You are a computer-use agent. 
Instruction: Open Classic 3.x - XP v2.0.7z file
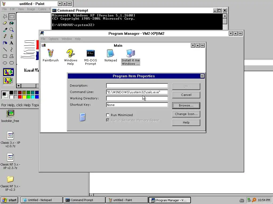[10, 139]
